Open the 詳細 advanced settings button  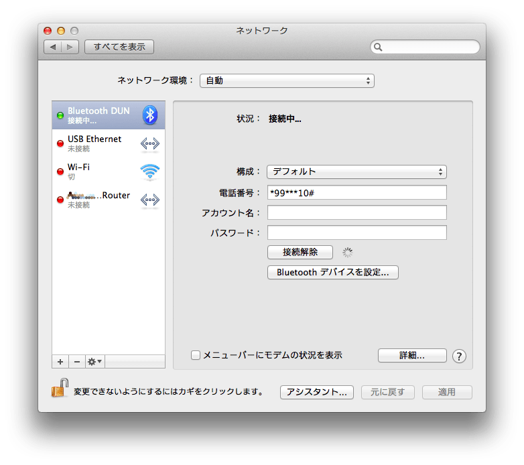(x=412, y=356)
